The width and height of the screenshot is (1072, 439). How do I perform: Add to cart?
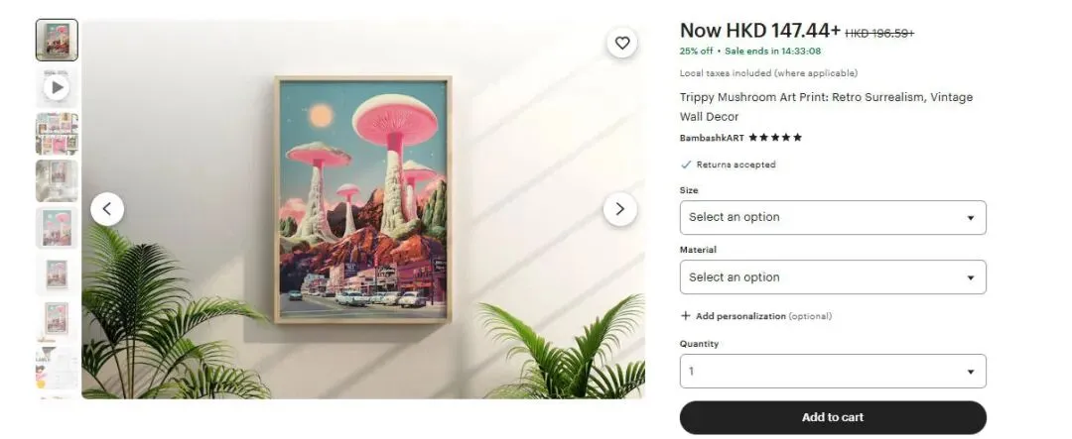(x=833, y=417)
